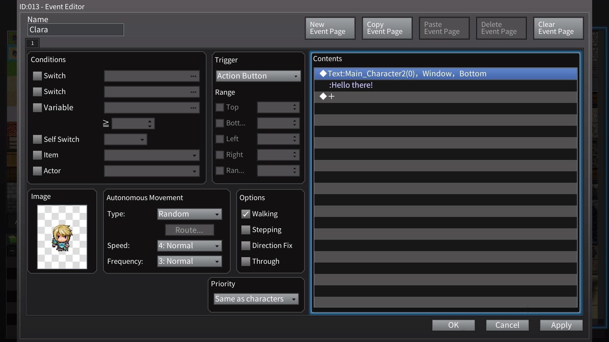Screen dimensions: 609x342
Task: Change Speed using the 4: Normal dropdown
Action: (x=189, y=245)
